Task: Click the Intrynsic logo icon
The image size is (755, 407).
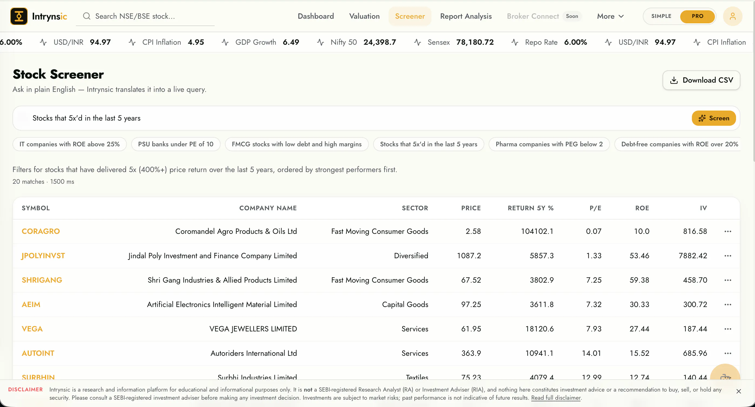Action: pos(19,16)
